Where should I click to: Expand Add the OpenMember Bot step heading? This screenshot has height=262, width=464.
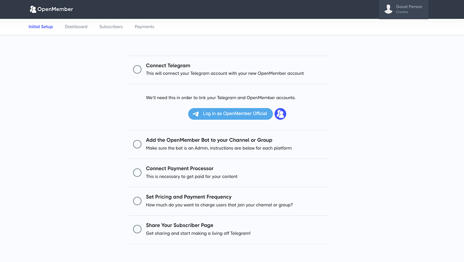(209, 140)
